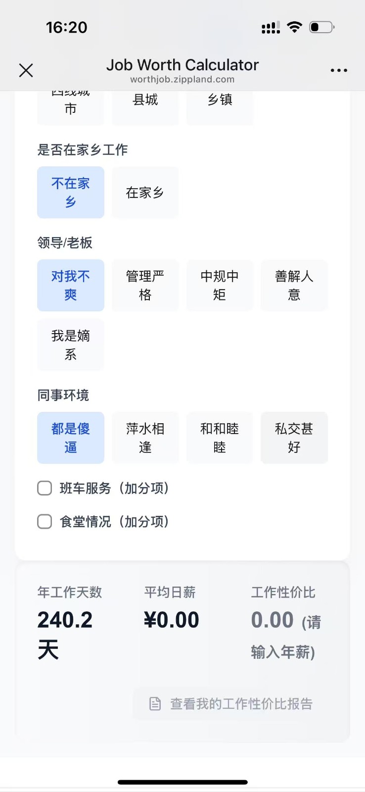The width and height of the screenshot is (365, 792).
Task: Choose 中规中矩 for boss type
Action: click(220, 285)
